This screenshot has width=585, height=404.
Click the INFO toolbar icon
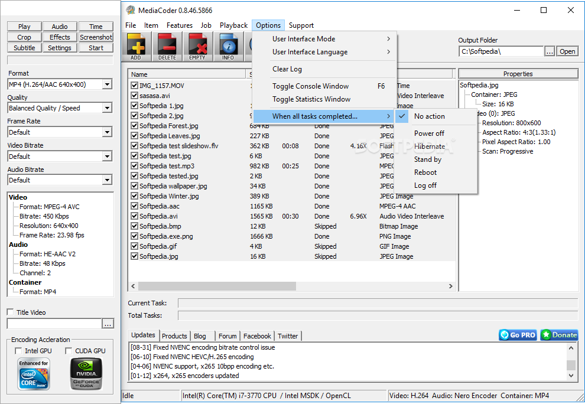(228, 47)
